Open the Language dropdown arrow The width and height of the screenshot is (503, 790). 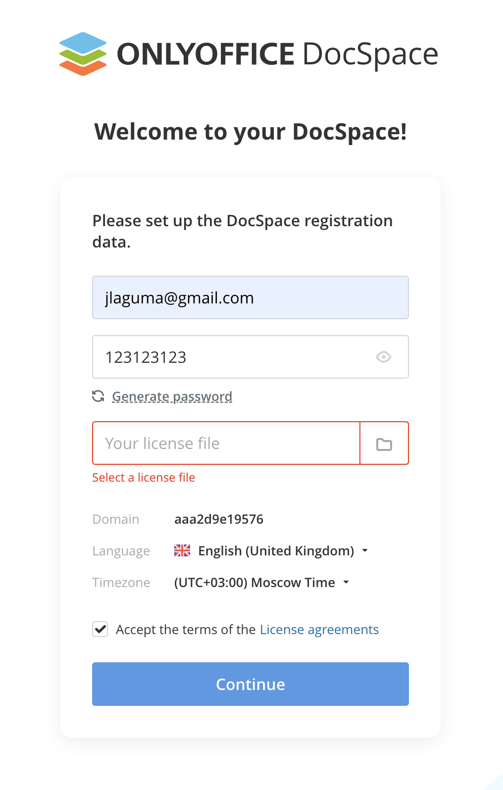pos(365,550)
